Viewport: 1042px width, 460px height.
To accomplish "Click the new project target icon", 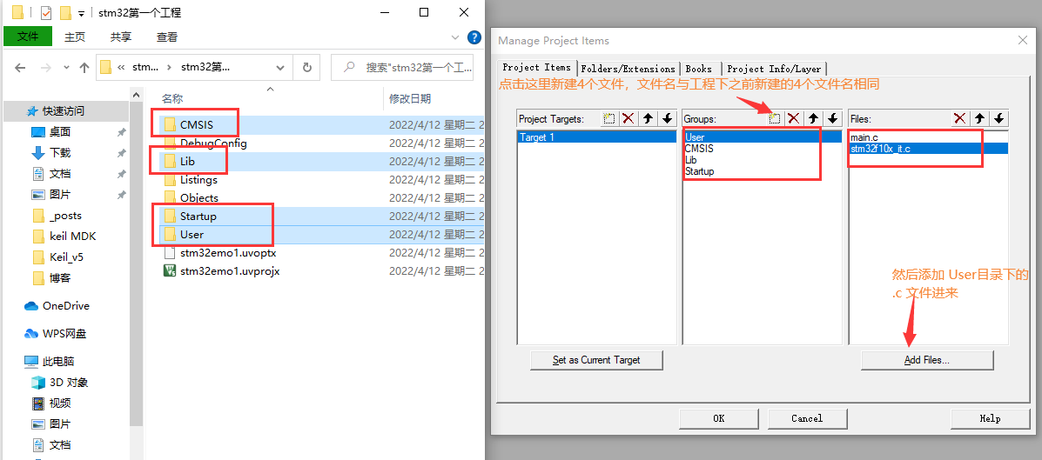I will point(609,118).
